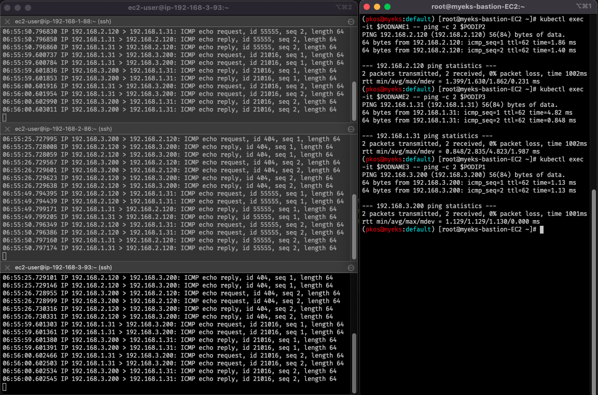
Task: Select the ec2-user@ip-192-168-2-86 pane title
Action: [63, 129]
